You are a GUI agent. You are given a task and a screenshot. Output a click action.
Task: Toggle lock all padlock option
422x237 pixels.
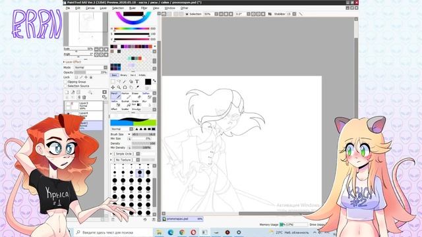91,77
